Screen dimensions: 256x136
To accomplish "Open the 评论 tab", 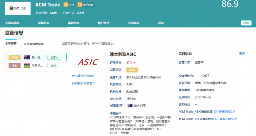I will tap(161, 23).
